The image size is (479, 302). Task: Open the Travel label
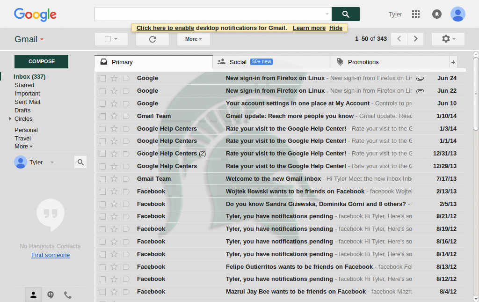click(22, 139)
